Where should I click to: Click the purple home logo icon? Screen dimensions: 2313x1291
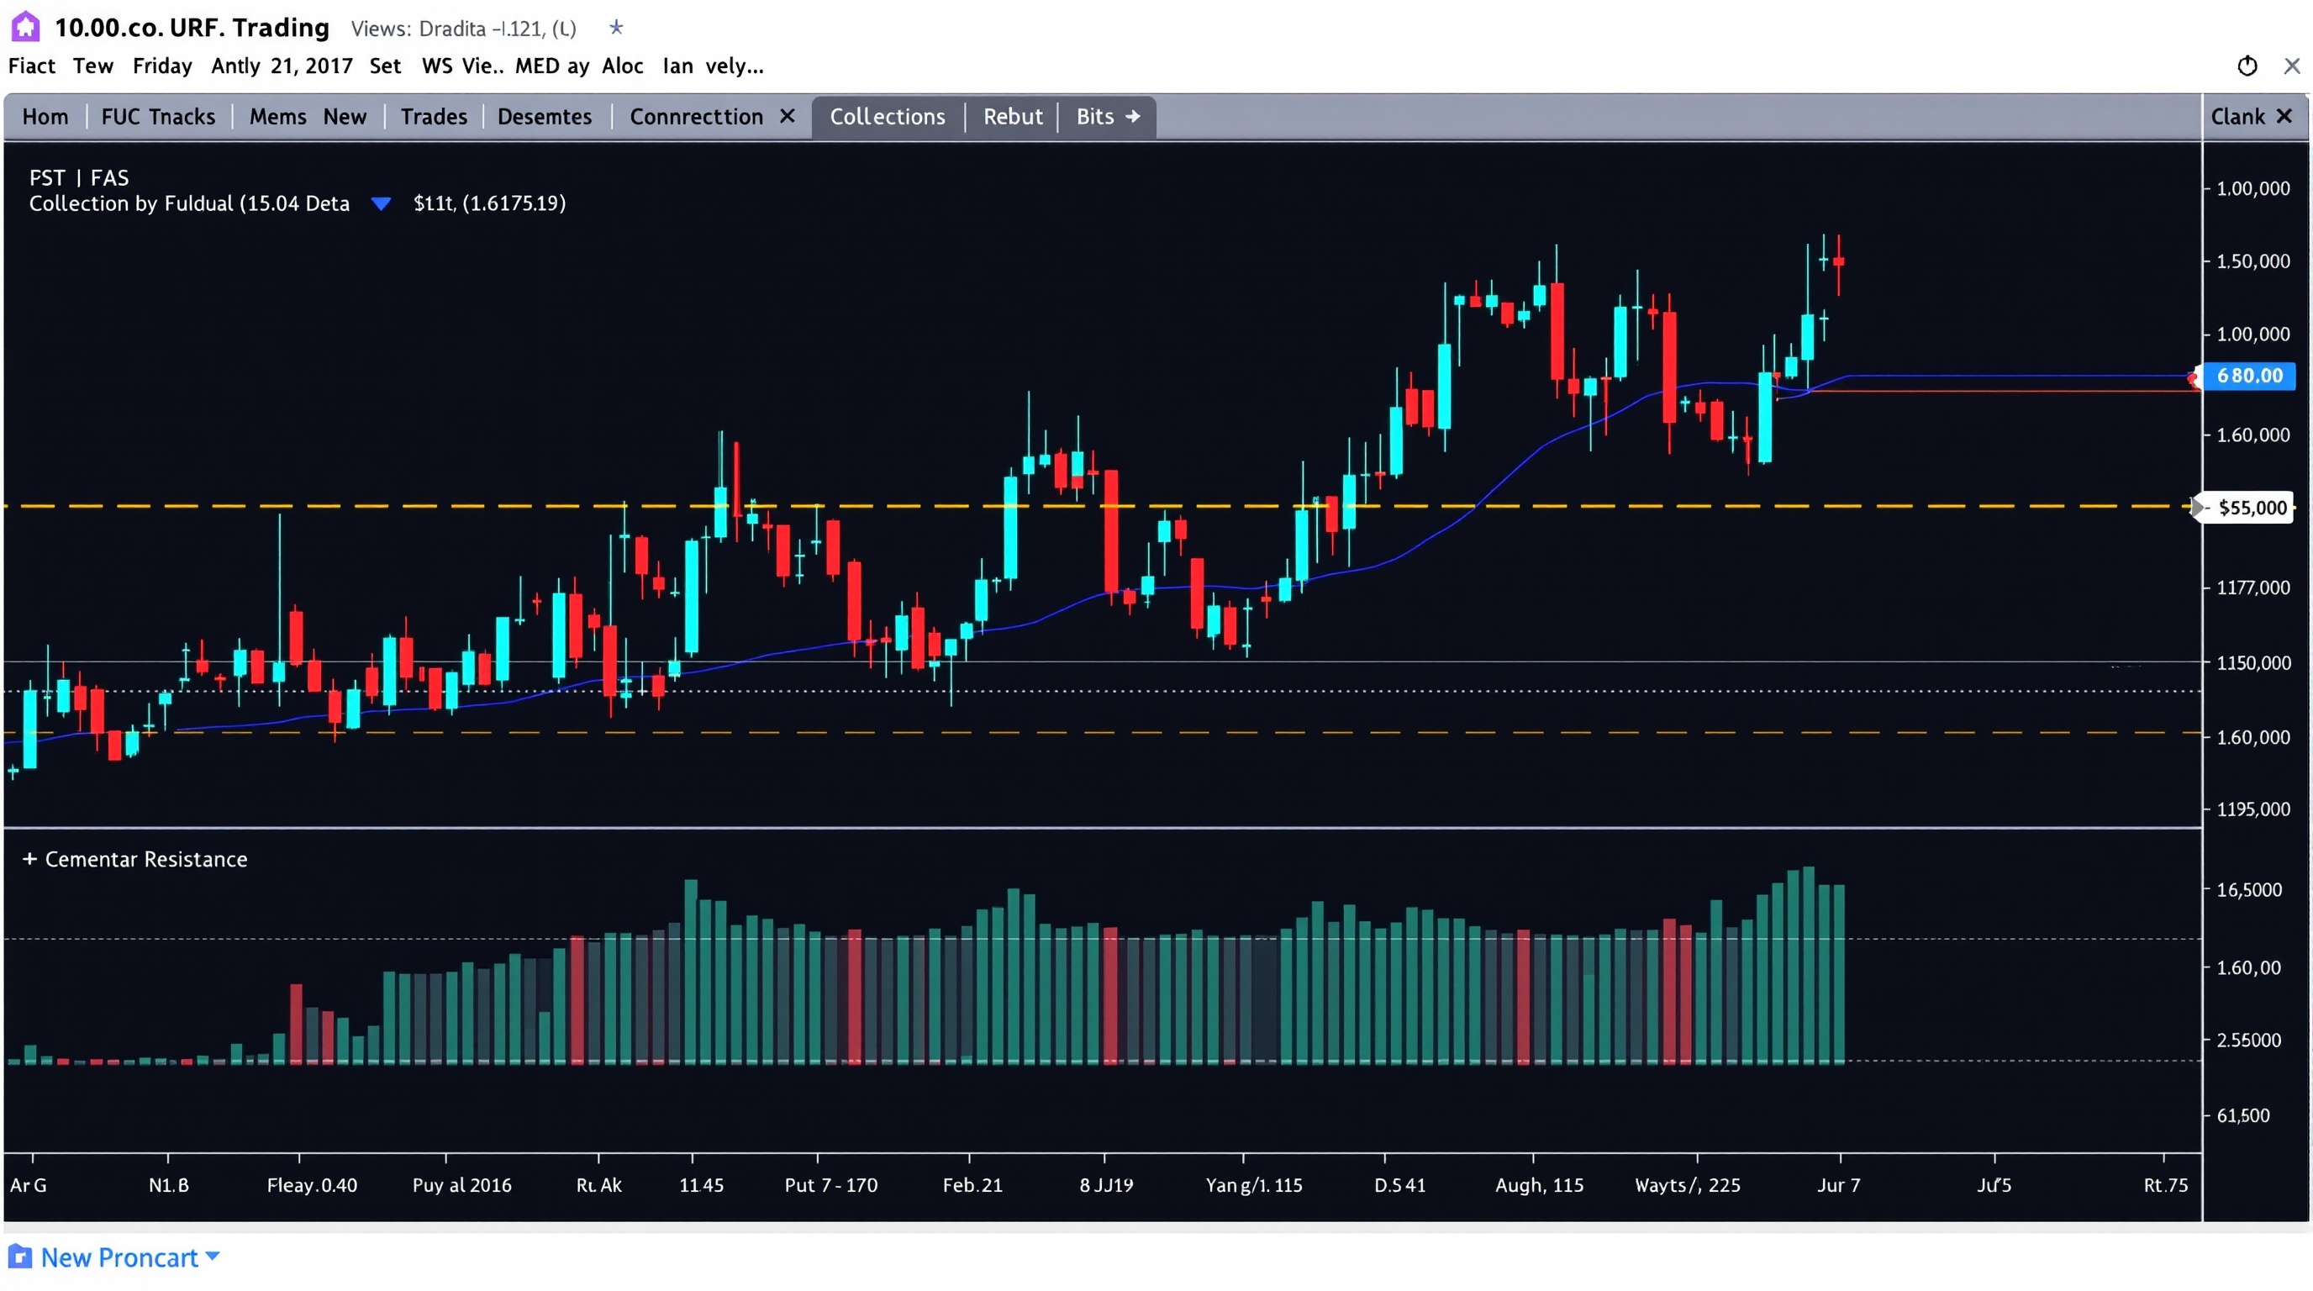tap(25, 27)
